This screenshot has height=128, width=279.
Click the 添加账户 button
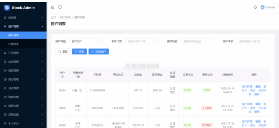coord(99,52)
